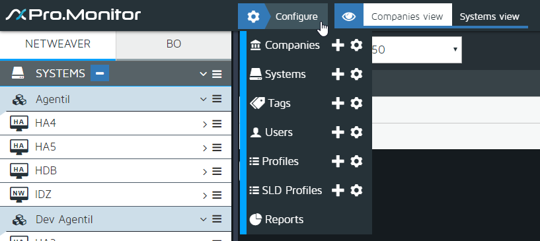
Task: Open the gear icon for SLD Profiles
Action: point(356,190)
